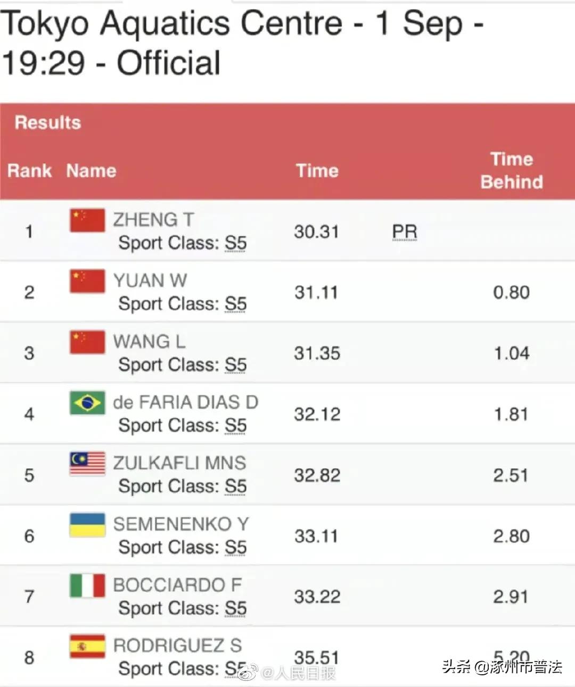Viewport: 575px width, 687px height.
Task: Click S5 sport class under YUAN W
Action: 235,304
